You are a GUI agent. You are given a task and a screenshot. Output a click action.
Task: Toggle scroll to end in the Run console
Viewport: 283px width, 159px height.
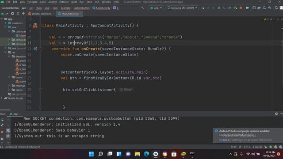tap(8, 136)
